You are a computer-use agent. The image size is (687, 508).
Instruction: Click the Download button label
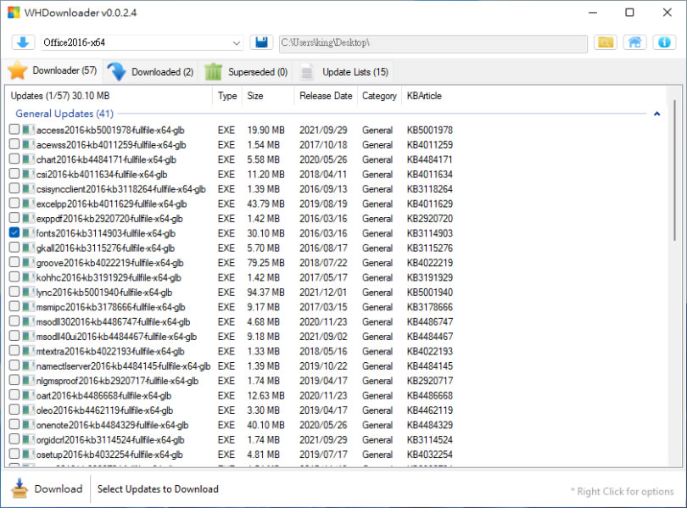tap(59, 488)
